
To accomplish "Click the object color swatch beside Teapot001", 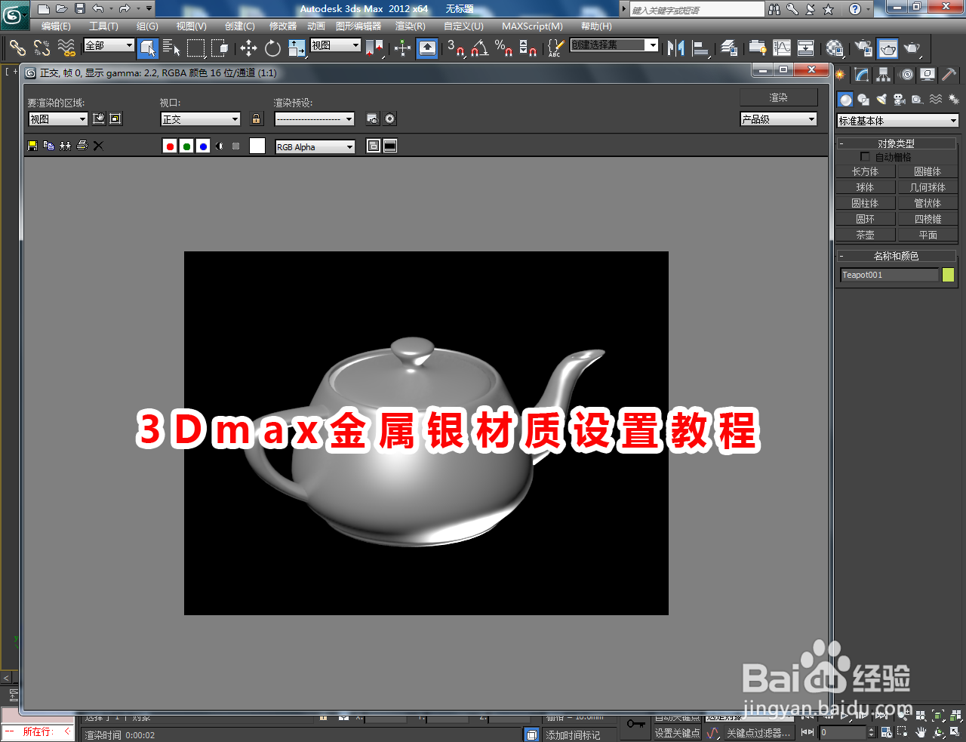I will 947,274.
